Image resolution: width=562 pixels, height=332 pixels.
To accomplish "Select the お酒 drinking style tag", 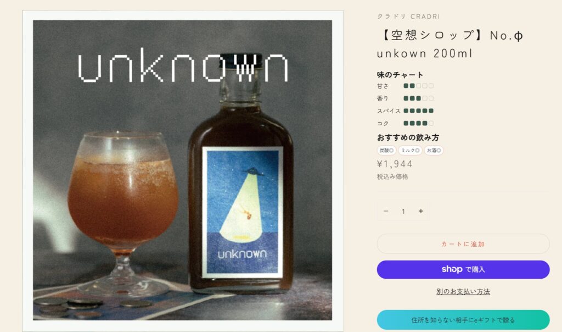I will coord(434,151).
